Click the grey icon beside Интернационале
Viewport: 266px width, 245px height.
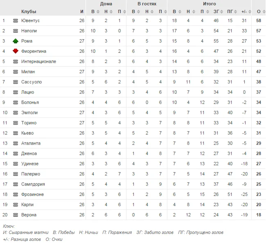tap(16, 61)
